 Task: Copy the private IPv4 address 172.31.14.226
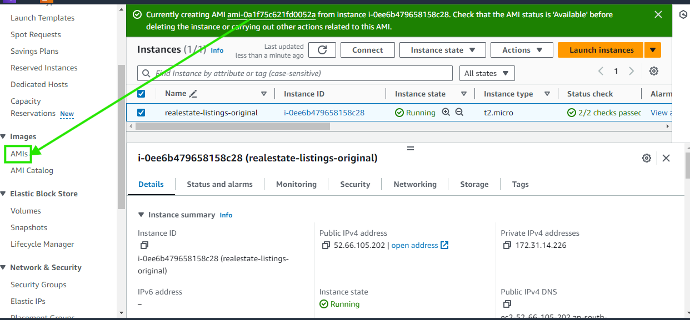[x=507, y=245]
